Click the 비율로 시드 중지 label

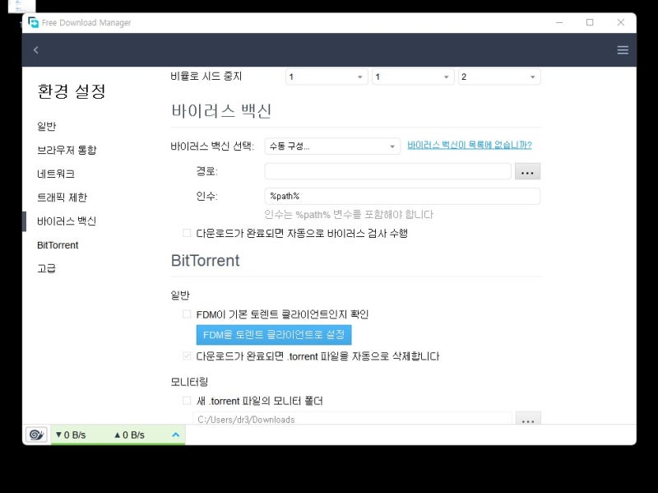tap(206, 76)
